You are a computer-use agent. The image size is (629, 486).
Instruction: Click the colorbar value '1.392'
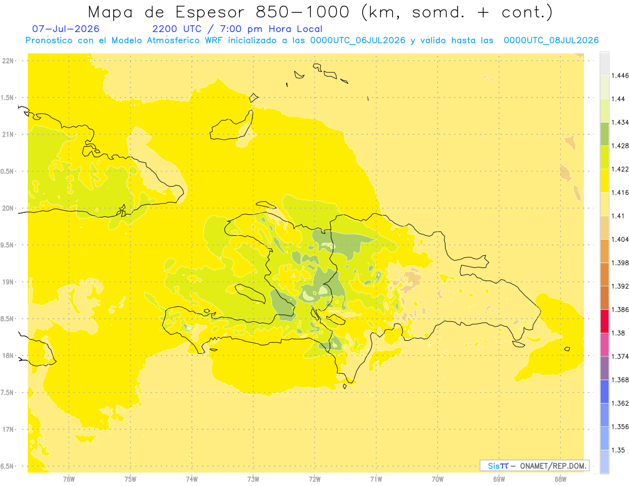(x=620, y=286)
